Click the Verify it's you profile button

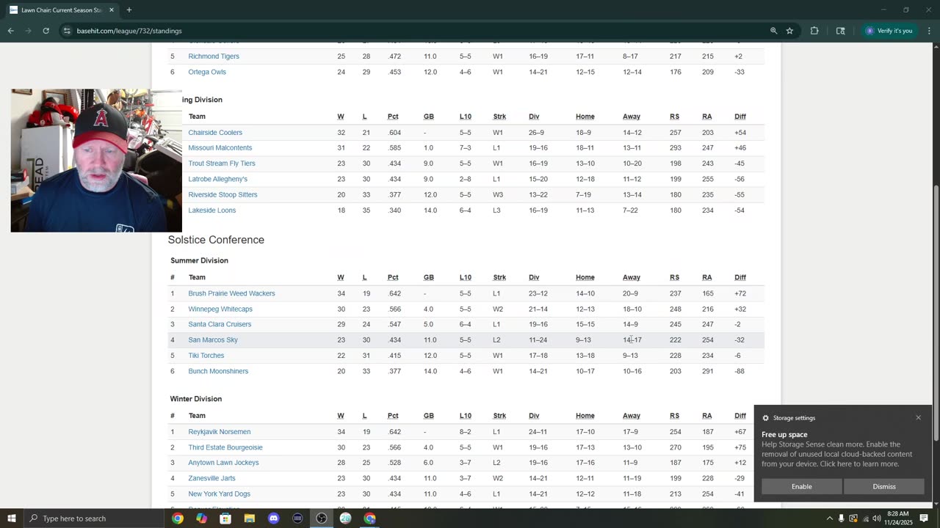coord(889,31)
